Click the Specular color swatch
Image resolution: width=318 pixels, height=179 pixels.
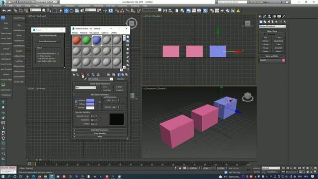click(x=90, y=108)
